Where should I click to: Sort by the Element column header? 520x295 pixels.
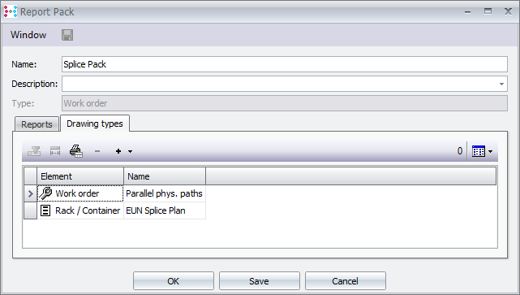pos(80,176)
